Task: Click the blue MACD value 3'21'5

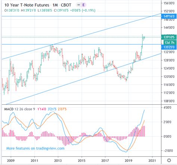Action: [x=52, y=109]
